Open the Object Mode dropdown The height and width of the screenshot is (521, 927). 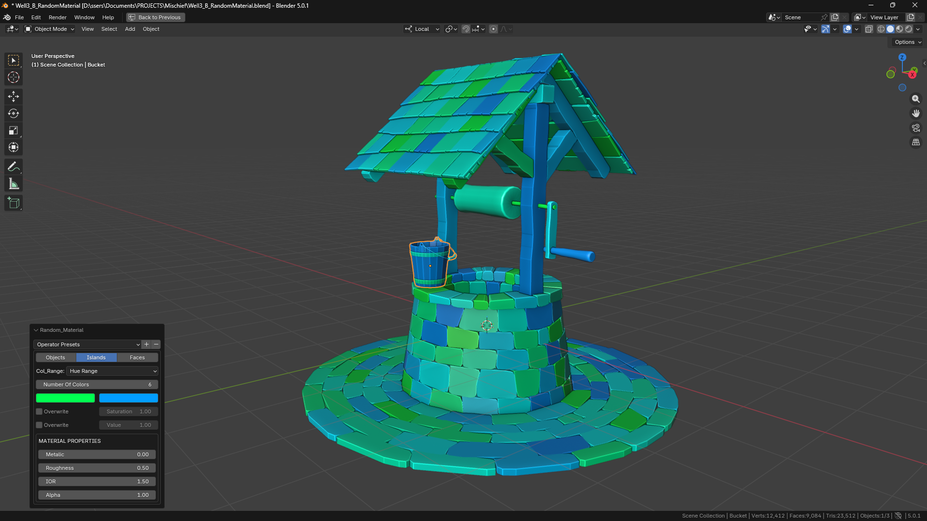coord(50,29)
